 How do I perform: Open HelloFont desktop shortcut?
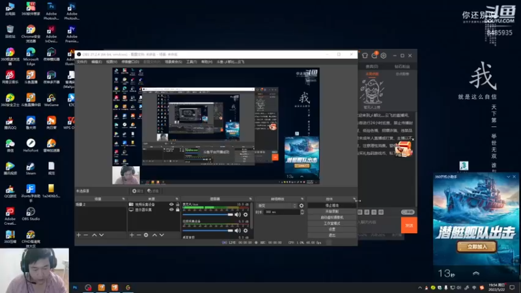point(31,145)
